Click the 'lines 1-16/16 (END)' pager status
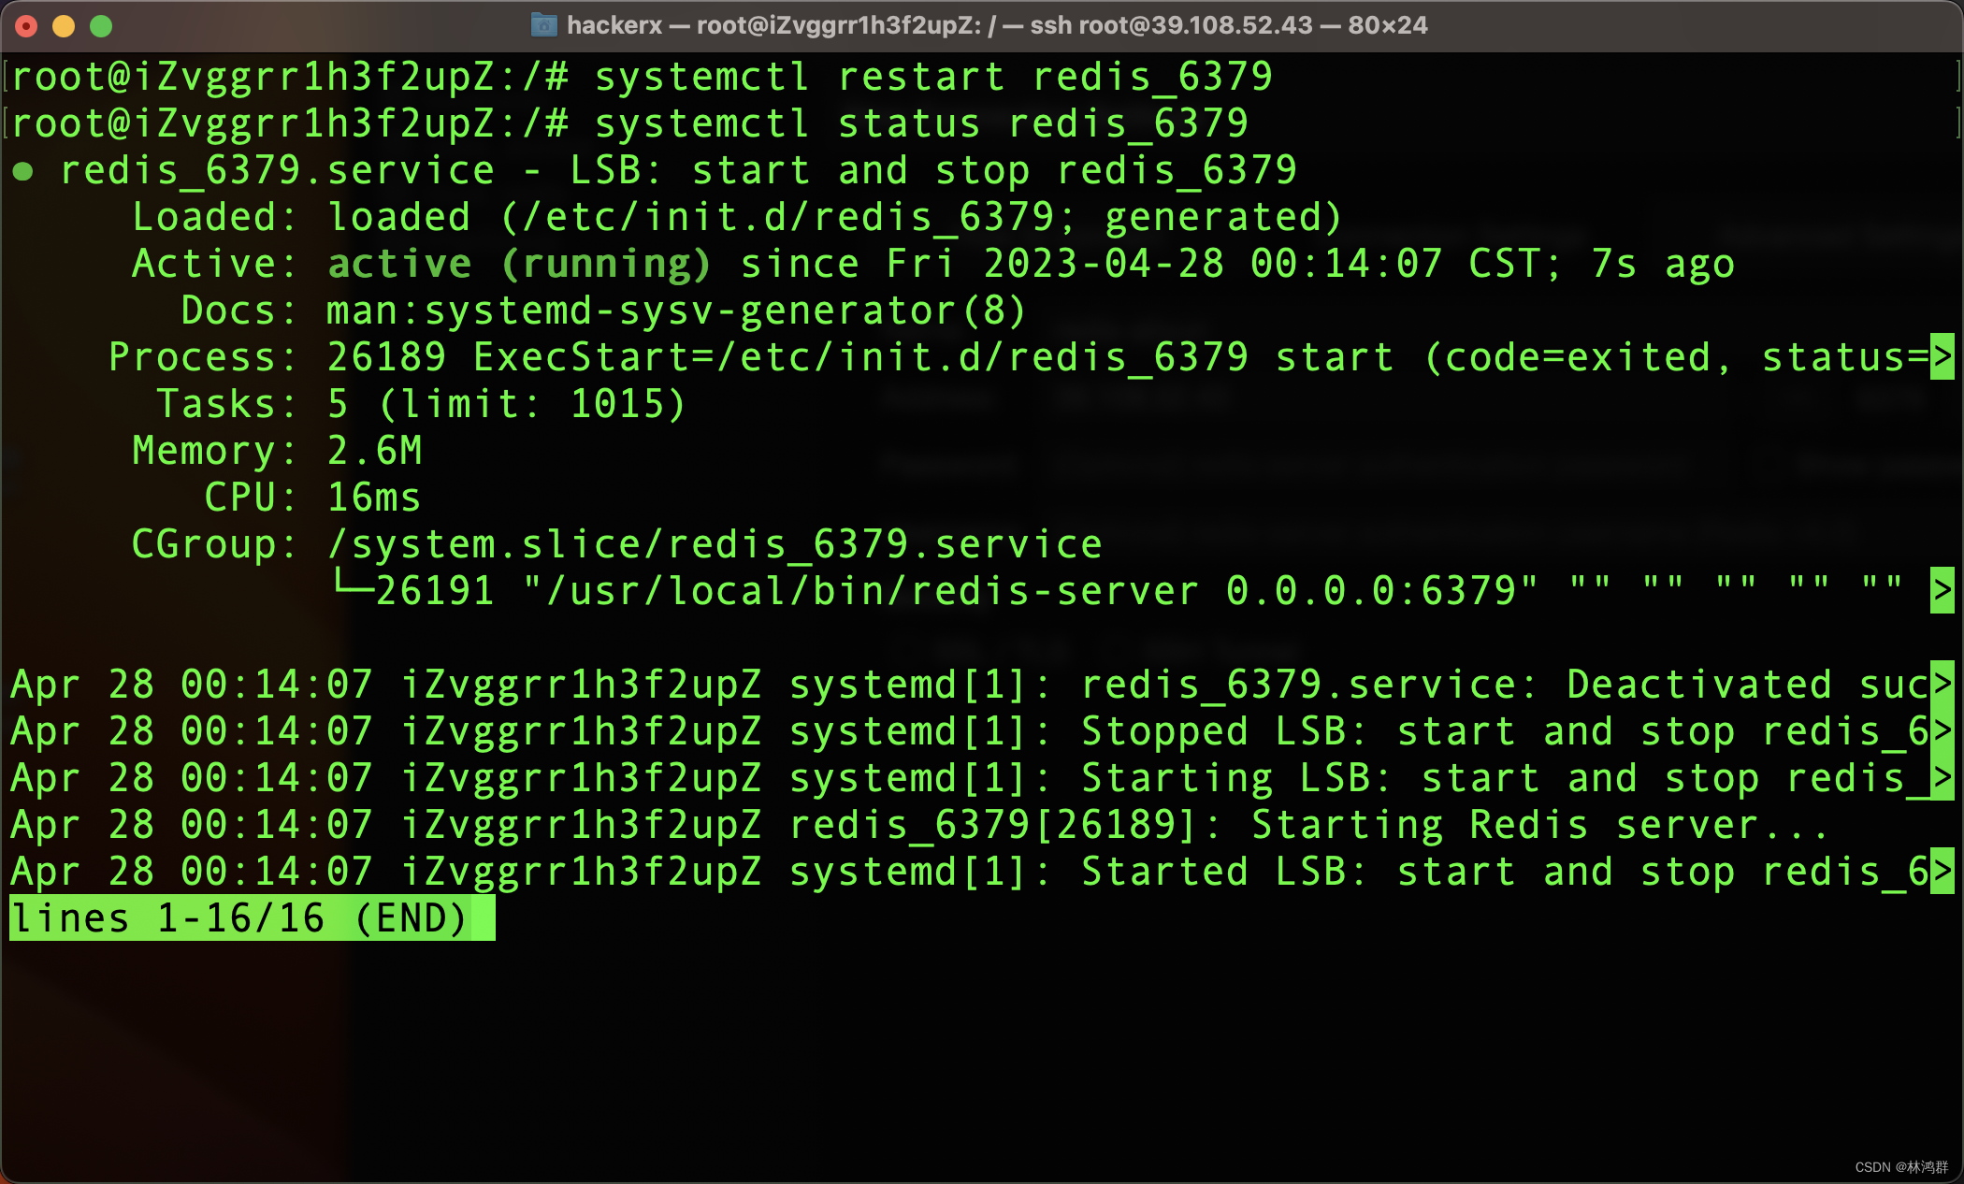 (x=251, y=917)
